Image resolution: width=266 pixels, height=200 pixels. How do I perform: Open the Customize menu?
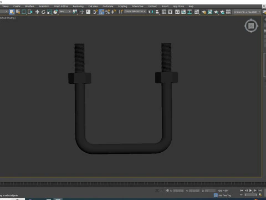(108, 6)
